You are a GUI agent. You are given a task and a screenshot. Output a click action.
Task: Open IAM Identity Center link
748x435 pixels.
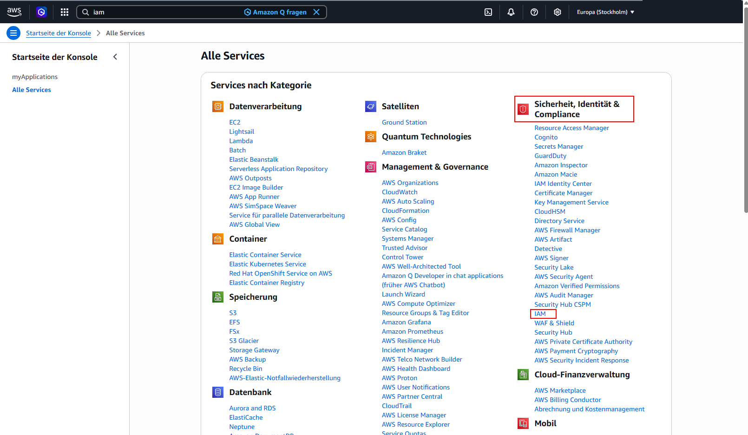click(x=563, y=184)
